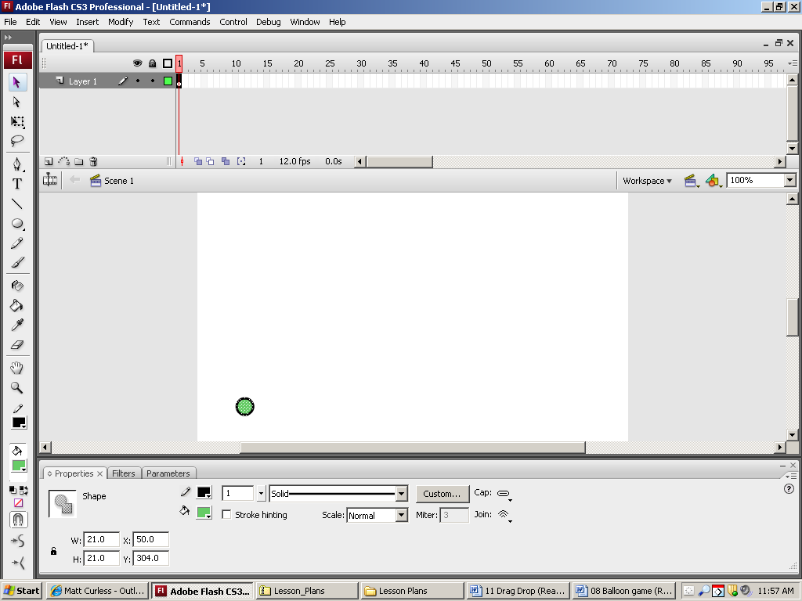Click the Custom... stroke button
Screen dimensions: 802x601
(443, 494)
